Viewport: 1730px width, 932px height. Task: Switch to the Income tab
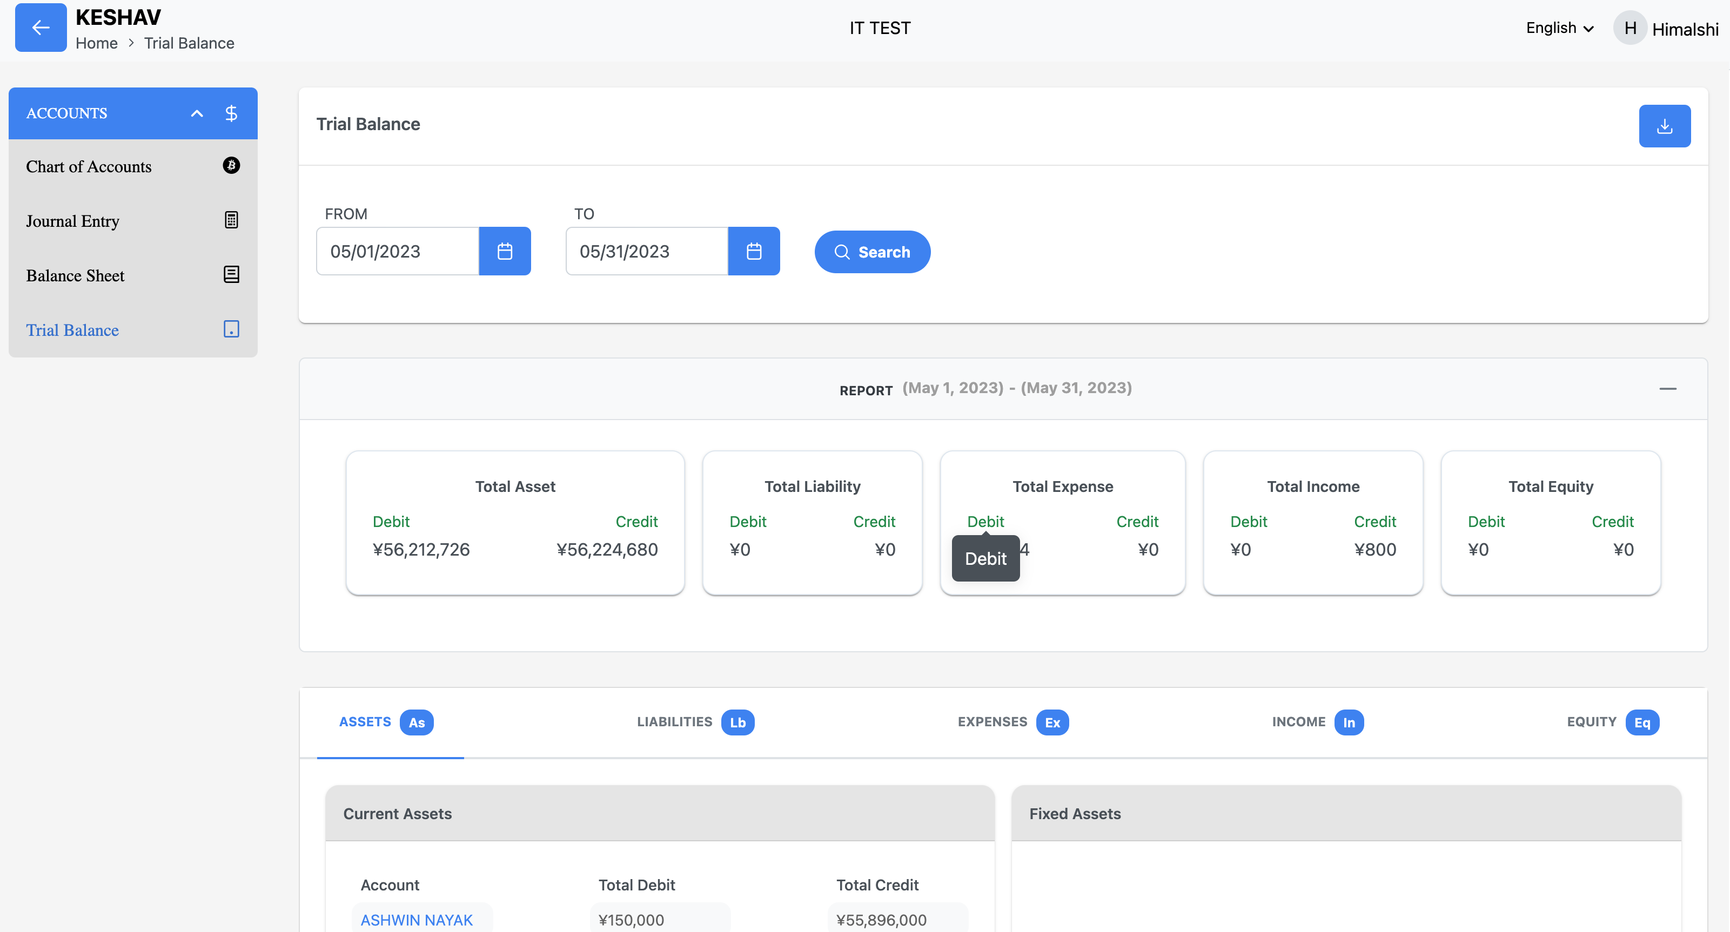[1318, 722]
